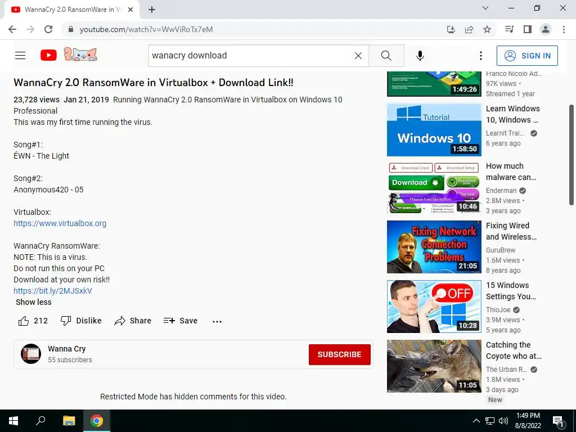Image resolution: width=576 pixels, height=432 pixels.
Task: Close the WannaCry 2.0 RansomWare tab
Action: coord(130,10)
